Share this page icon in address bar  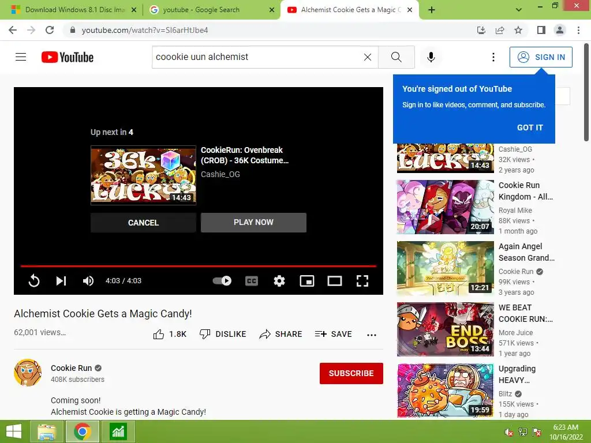(x=500, y=30)
